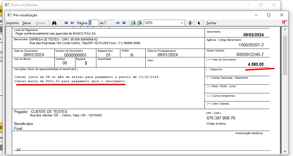Go to previous page arrow

[72, 23]
